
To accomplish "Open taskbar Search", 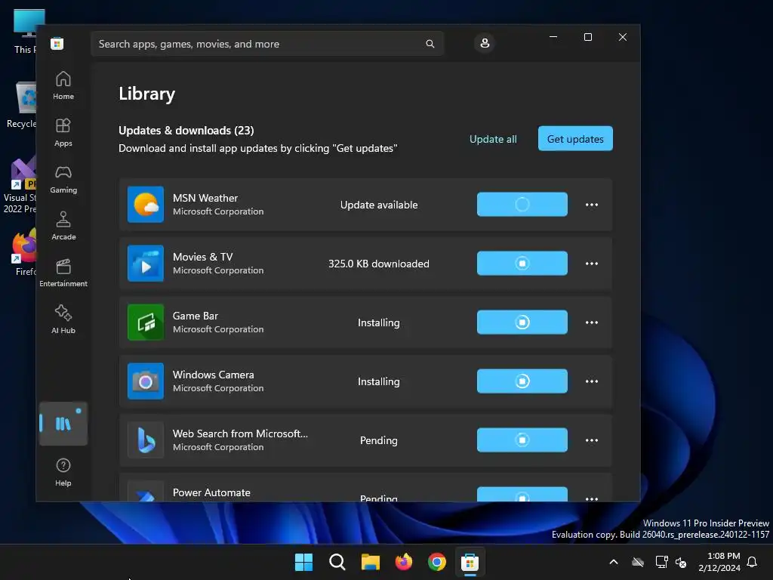I will pos(337,562).
